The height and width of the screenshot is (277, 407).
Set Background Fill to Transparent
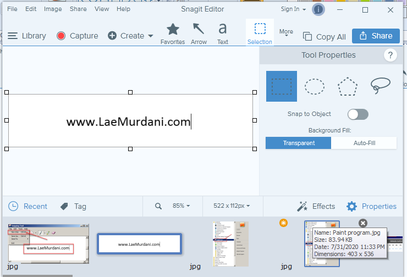click(x=299, y=143)
